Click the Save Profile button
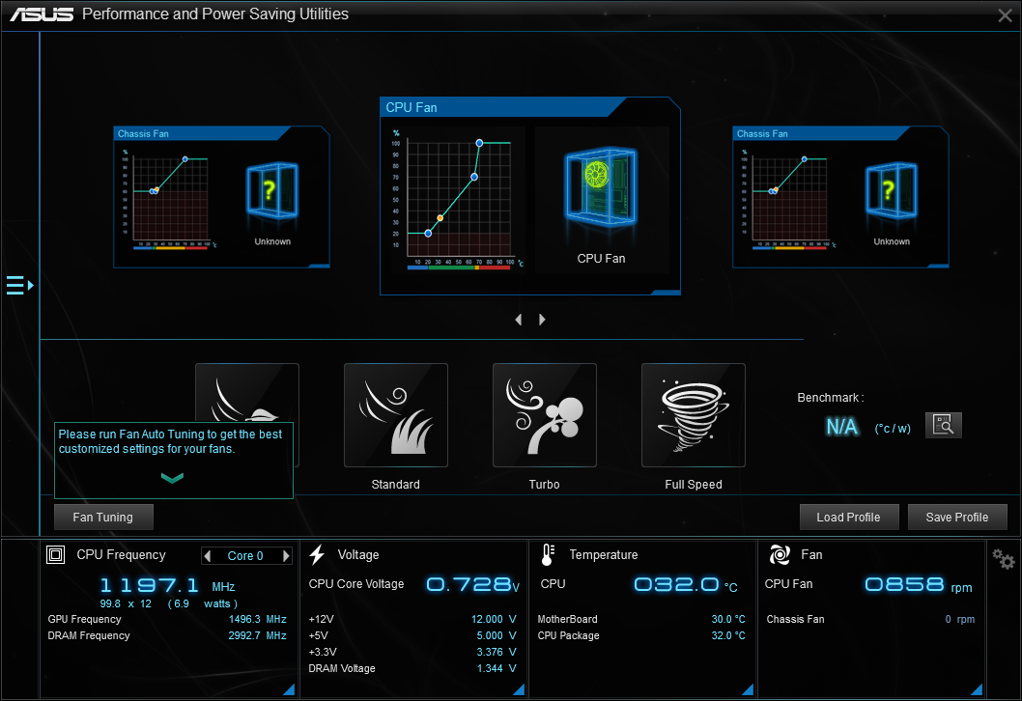The height and width of the screenshot is (701, 1022). click(x=957, y=517)
